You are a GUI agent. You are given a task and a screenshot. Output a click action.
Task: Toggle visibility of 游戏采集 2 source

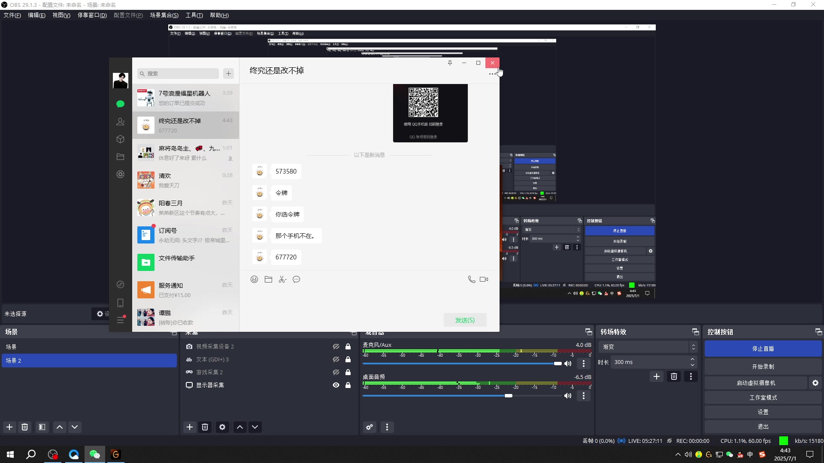point(336,372)
